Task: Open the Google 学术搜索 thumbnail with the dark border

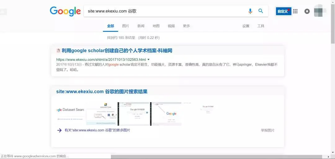Action: (x=134, y=114)
